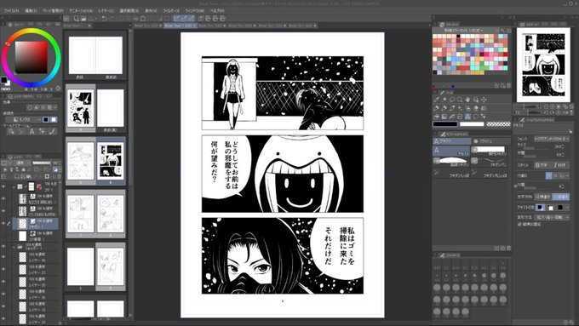Switch to the テキスト sub tool group tab
The image size is (579, 326).
point(451,141)
